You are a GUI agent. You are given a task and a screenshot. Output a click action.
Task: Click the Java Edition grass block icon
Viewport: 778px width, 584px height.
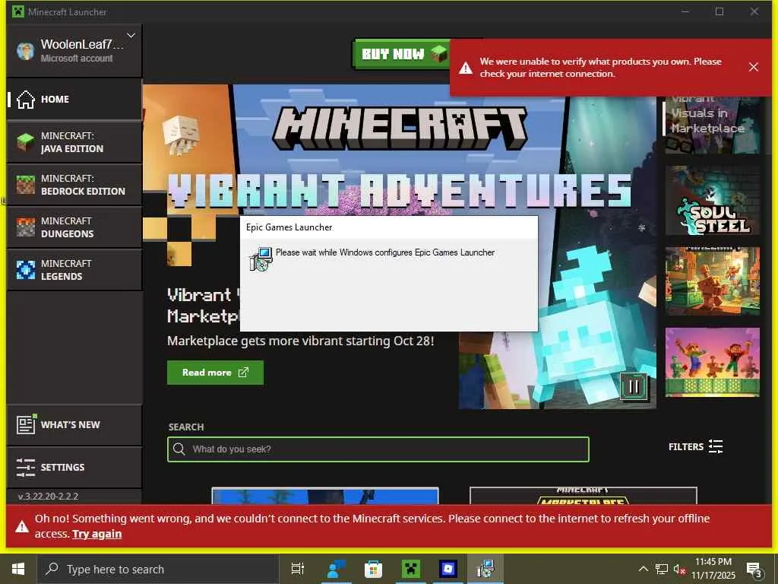point(25,142)
